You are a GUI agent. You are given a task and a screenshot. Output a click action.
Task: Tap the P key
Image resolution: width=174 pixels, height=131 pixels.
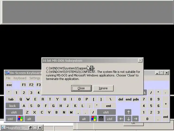point(87,99)
